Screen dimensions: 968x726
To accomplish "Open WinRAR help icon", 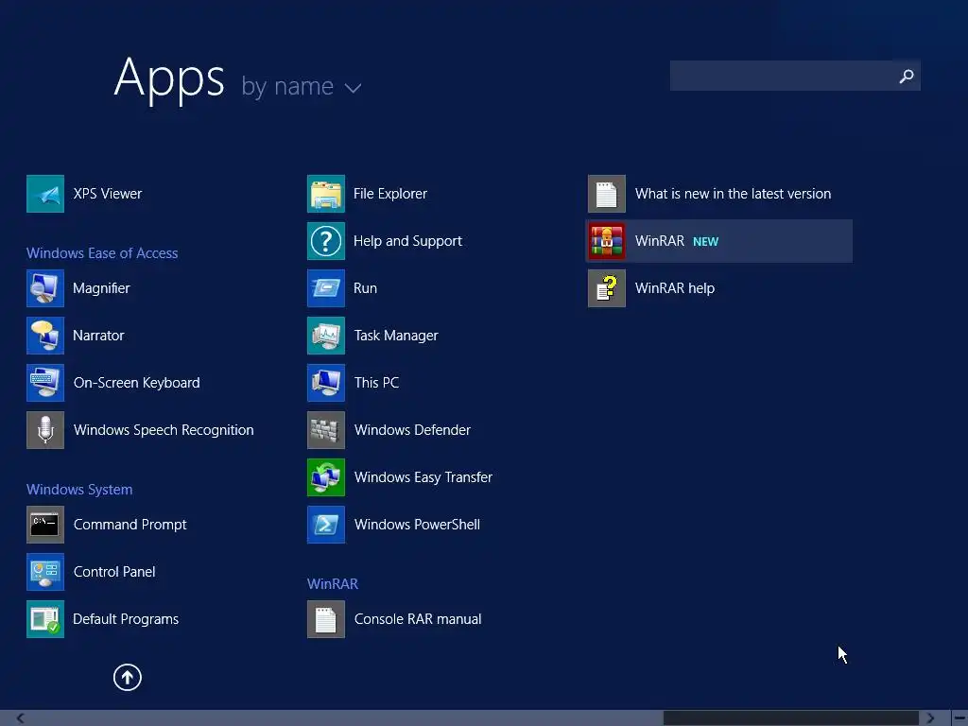I will [x=607, y=288].
